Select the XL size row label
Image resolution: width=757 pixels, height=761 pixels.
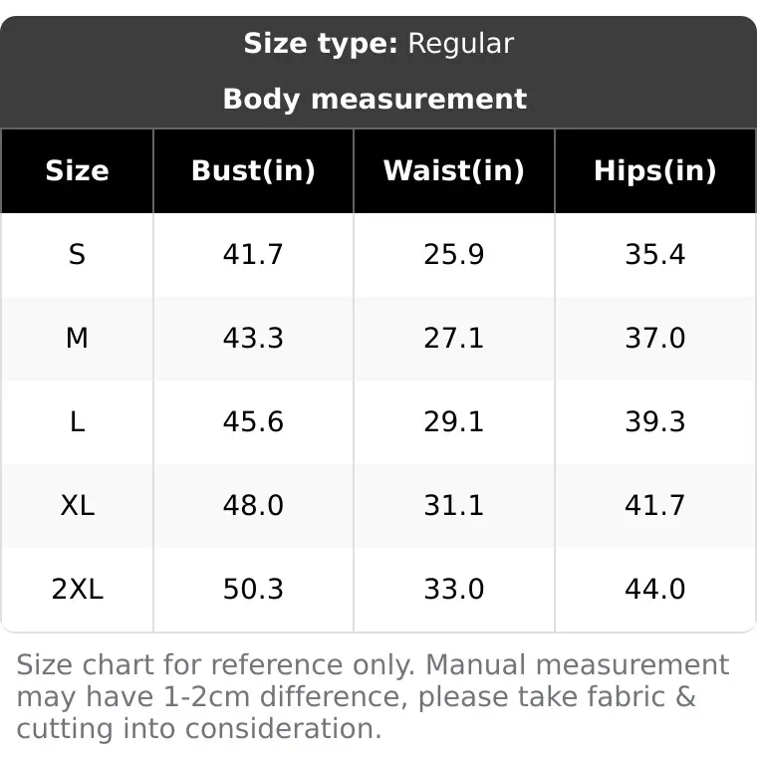(x=77, y=505)
